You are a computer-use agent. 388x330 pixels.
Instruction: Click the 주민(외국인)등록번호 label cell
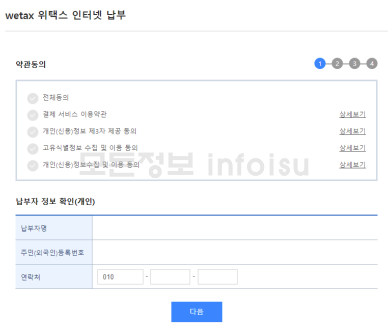(x=53, y=252)
